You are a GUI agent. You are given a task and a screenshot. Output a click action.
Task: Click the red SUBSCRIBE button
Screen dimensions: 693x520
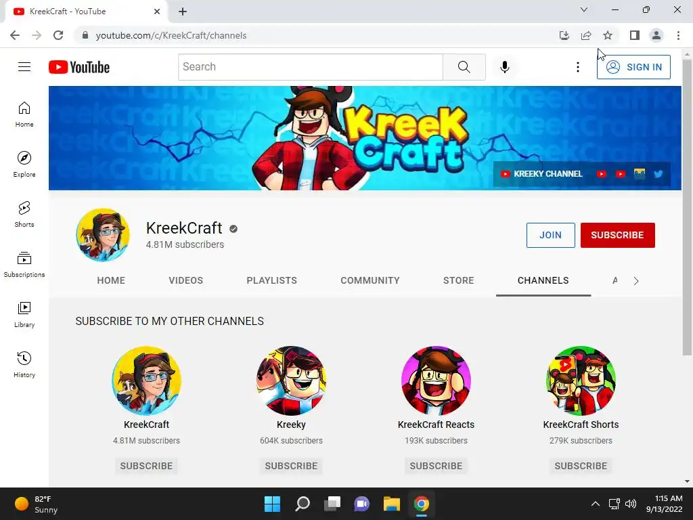617,235
